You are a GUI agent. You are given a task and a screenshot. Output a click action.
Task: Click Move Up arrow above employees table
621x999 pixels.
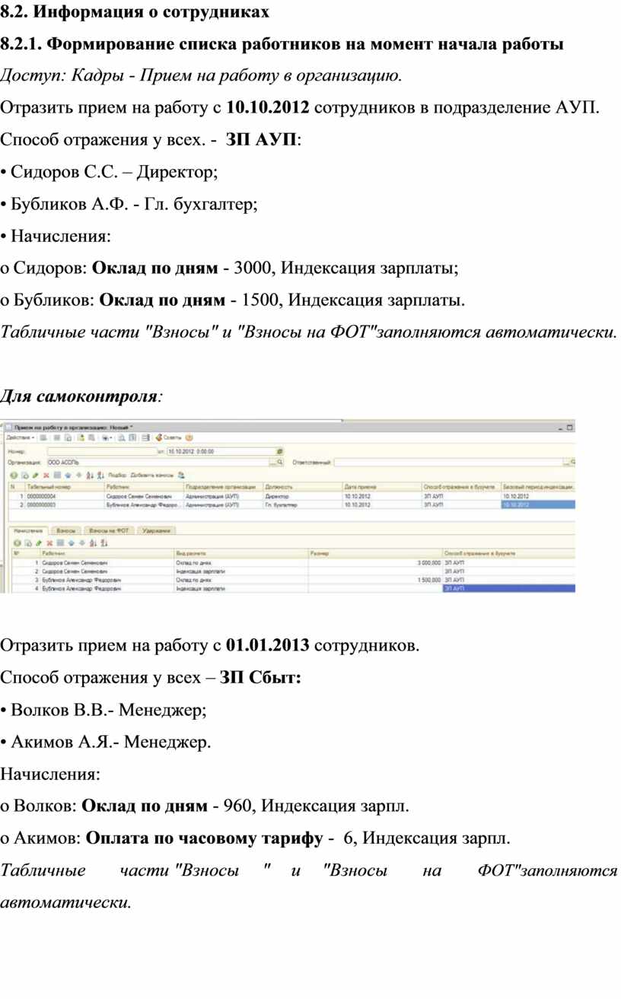(68, 475)
